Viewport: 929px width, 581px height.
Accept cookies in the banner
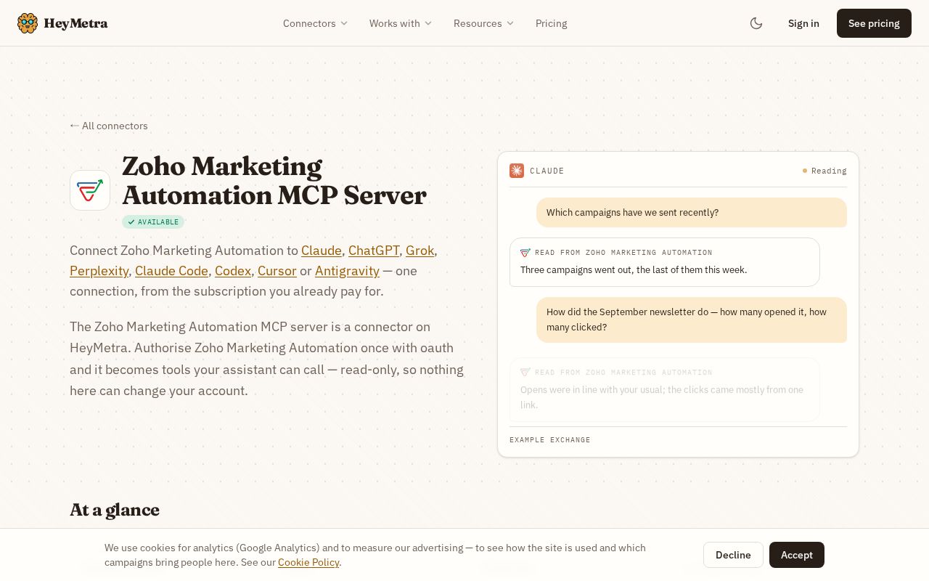point(797,555)
